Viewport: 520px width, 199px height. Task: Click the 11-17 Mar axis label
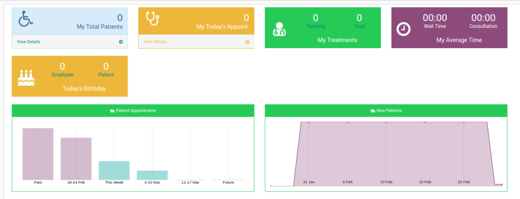pos(190,182)
